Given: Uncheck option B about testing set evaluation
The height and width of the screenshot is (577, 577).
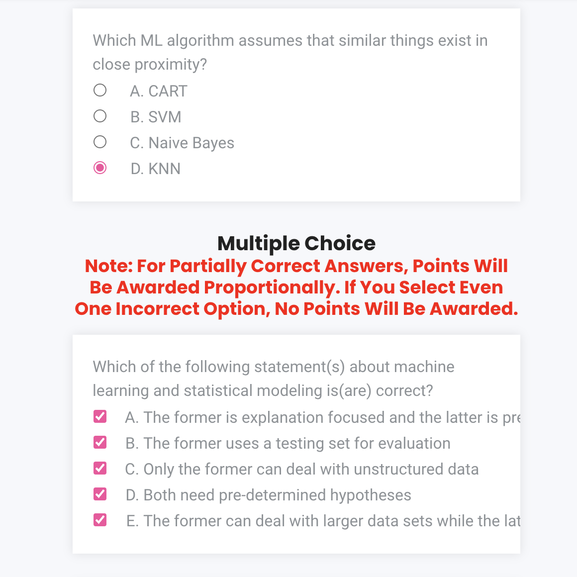Looking at the screenshot, I should [99, 443].
